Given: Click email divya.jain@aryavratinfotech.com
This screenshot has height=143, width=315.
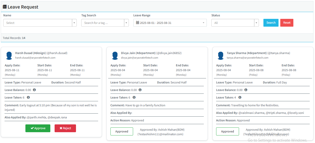Looking at the screenshot, I should 140,58.
